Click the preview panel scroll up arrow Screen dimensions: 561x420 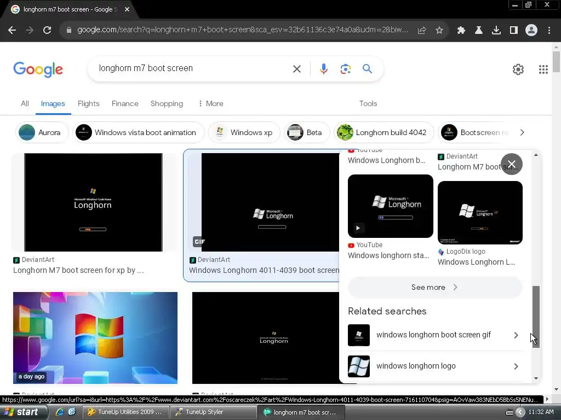(536, 155)
